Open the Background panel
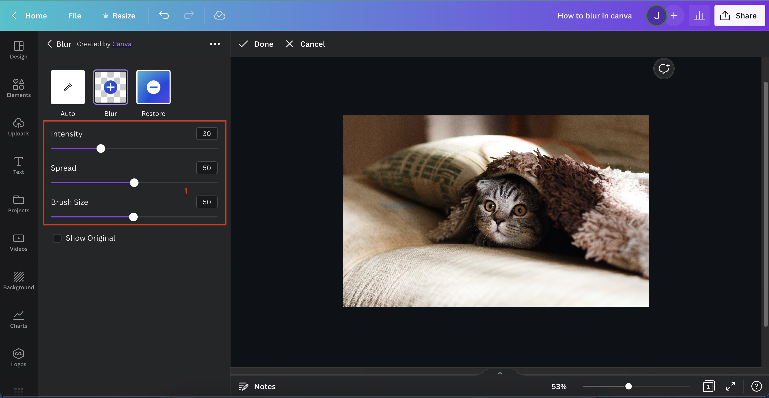 pyautogui.click(x=18, y=280)
